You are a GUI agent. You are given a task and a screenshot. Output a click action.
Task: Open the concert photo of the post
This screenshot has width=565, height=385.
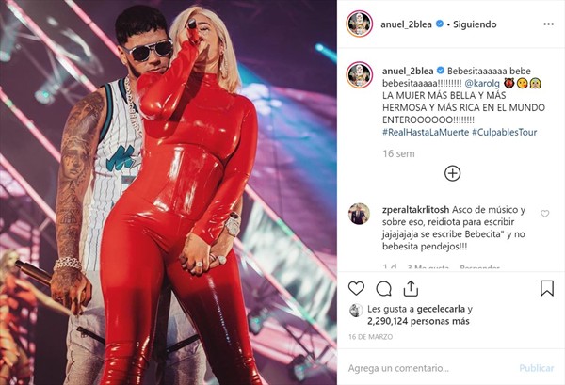click(169, 192)
